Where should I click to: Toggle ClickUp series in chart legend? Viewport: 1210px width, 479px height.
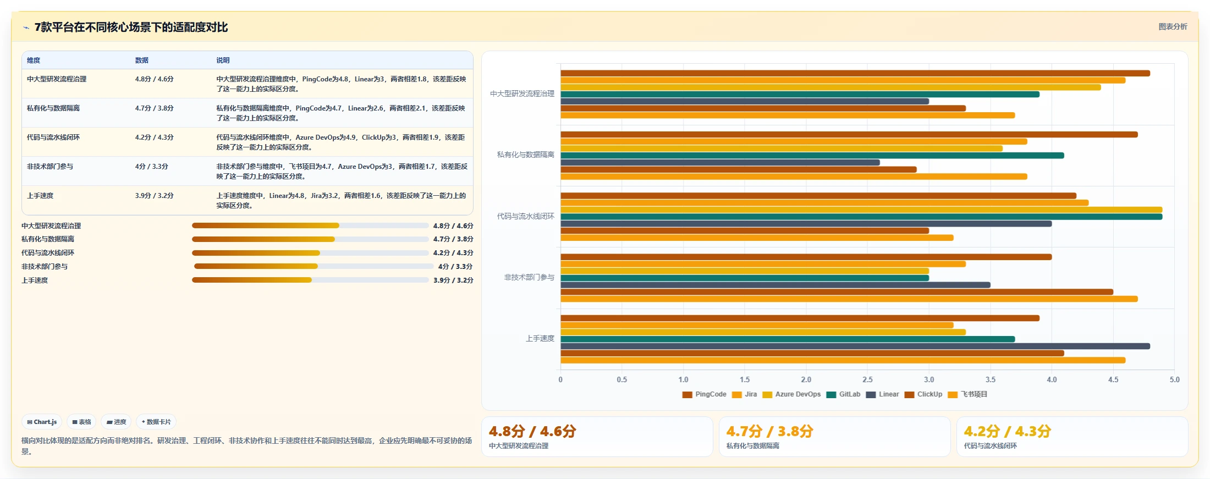tap(923, 394)
